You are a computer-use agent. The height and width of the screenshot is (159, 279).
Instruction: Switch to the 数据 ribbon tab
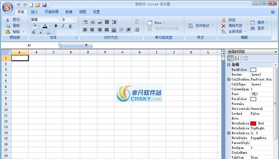[x=69, y=12]
